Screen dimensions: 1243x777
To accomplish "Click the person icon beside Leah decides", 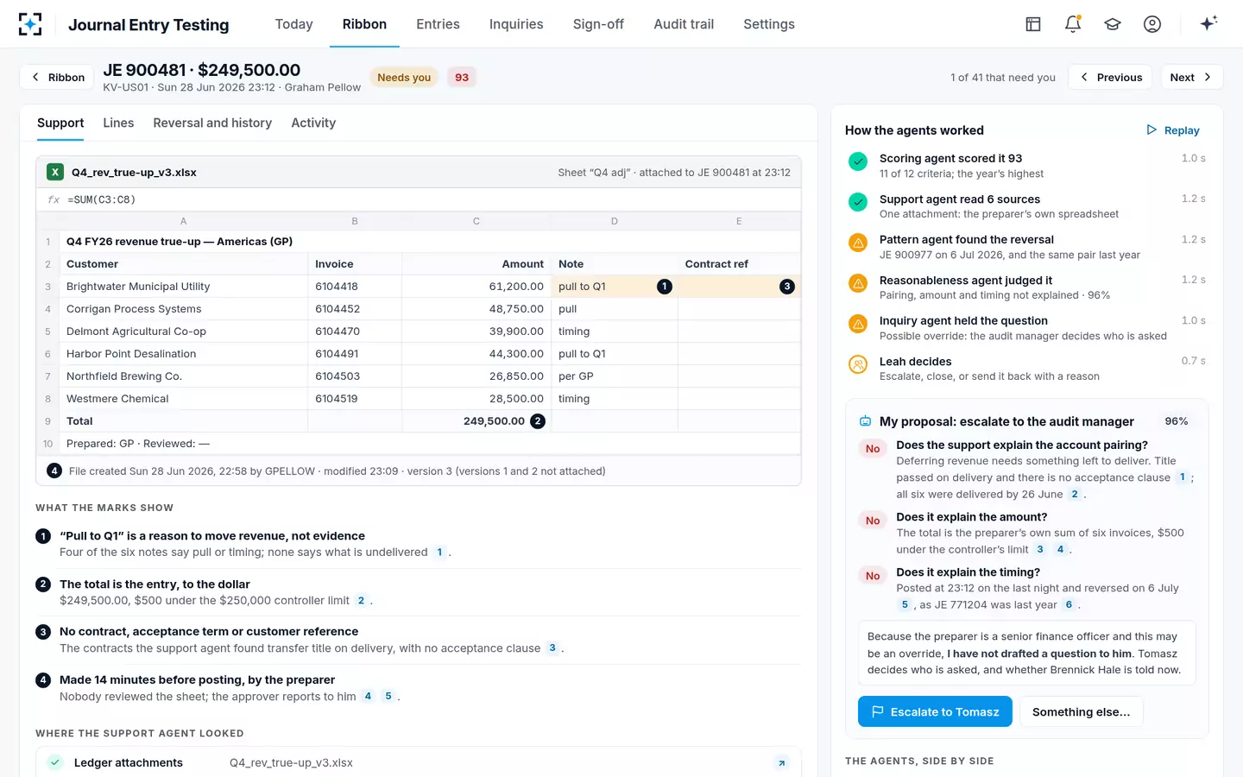I will pos(858,364).
